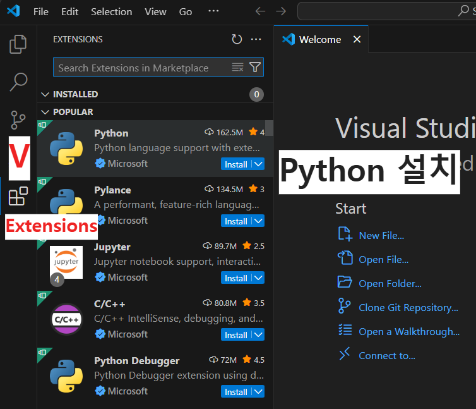Open Install dropdown arrow for Jupyter extension

click(258, 278)
